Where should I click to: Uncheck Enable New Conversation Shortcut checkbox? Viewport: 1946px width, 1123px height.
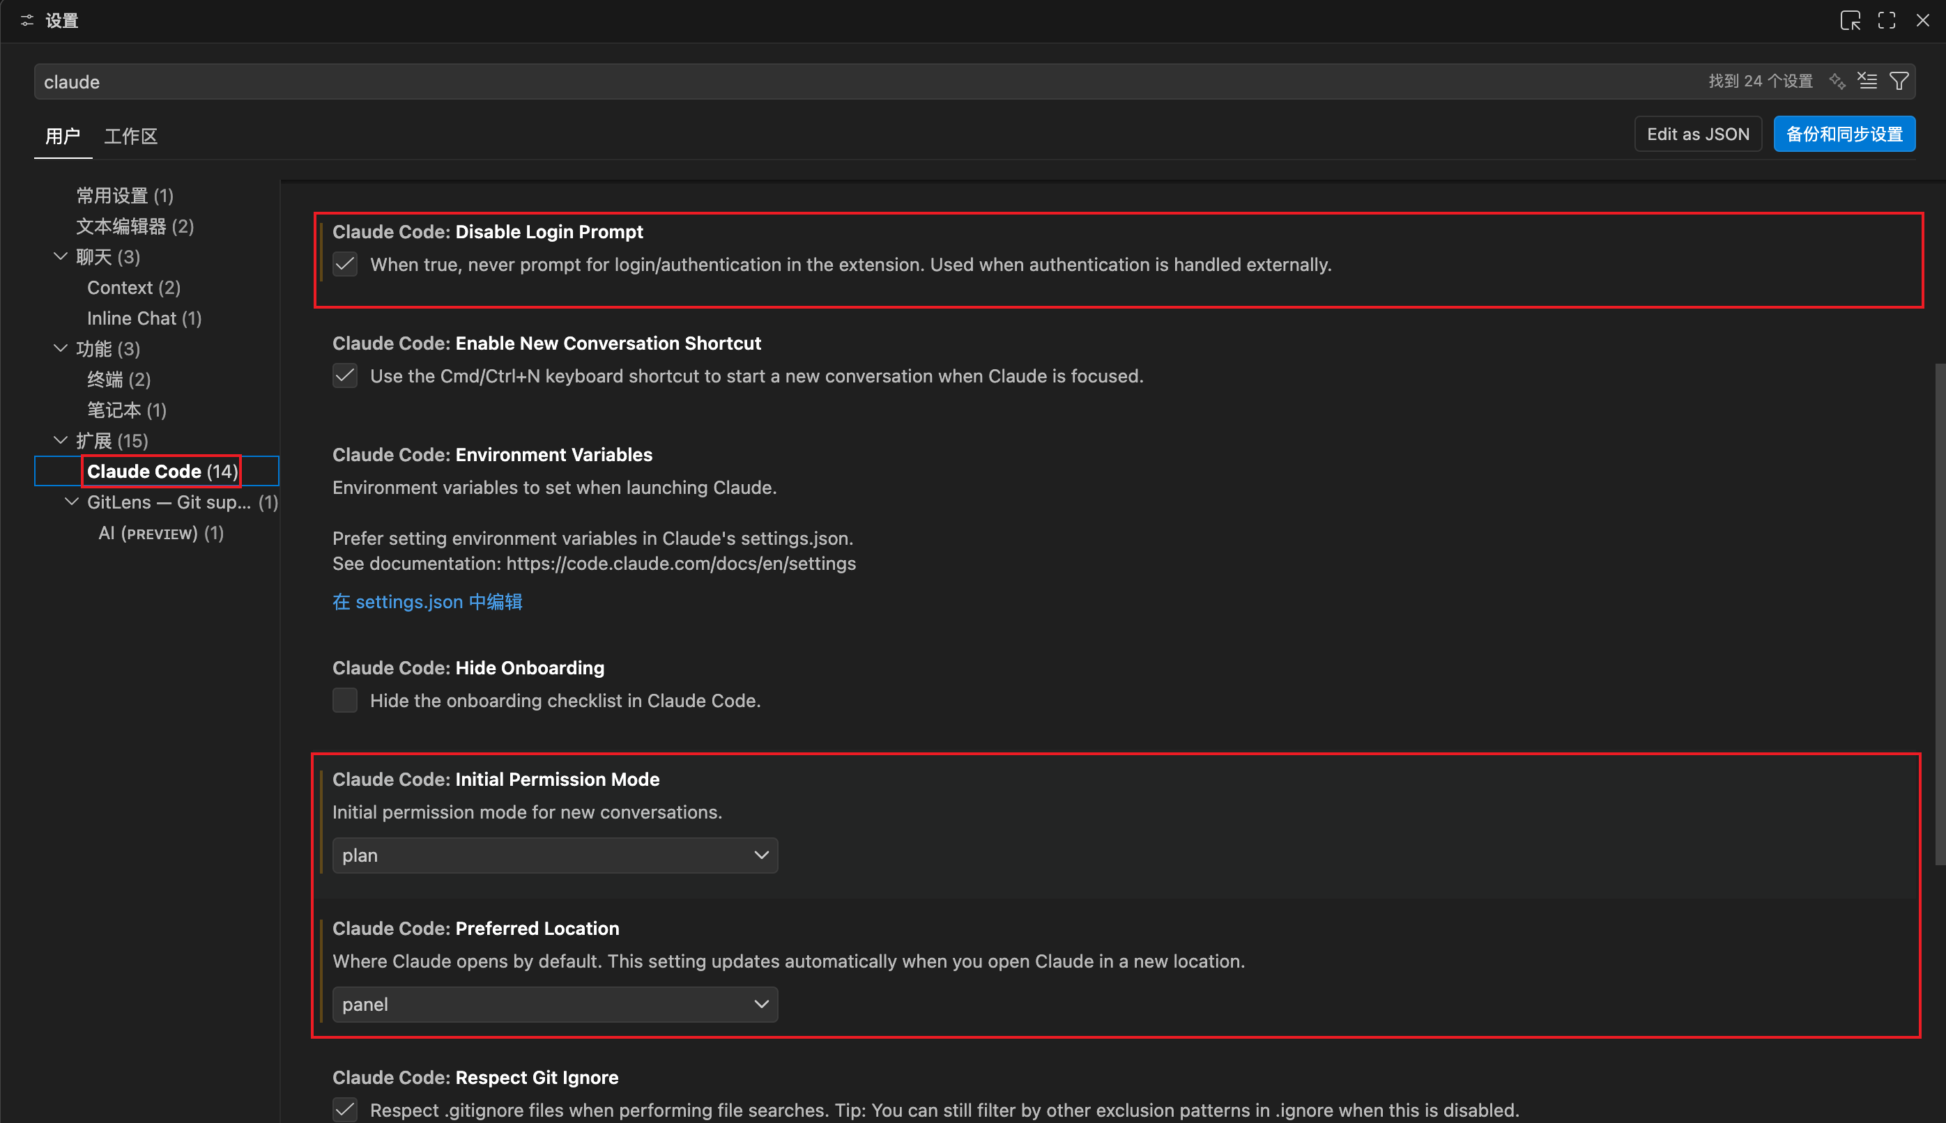coord(345,376)
